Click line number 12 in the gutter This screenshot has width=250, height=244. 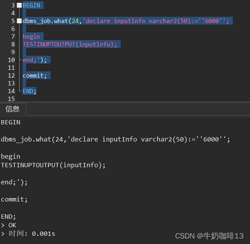tap(11, 76)
